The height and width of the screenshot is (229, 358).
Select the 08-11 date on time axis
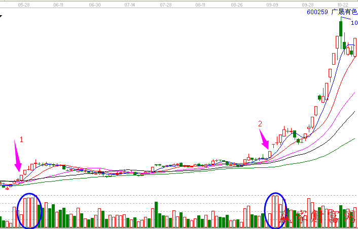(x=200, y=4)
